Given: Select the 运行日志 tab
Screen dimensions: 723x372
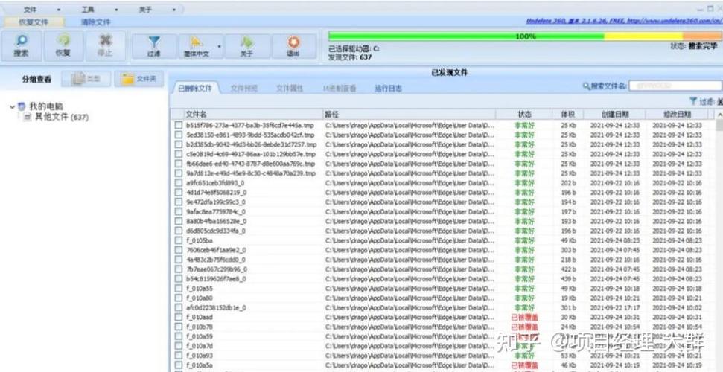Looking at the screenshot, I should (x=388, y=88).
